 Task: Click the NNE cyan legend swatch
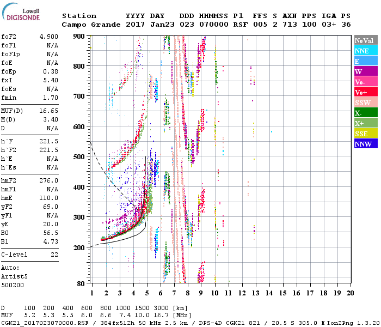point(365,51)
